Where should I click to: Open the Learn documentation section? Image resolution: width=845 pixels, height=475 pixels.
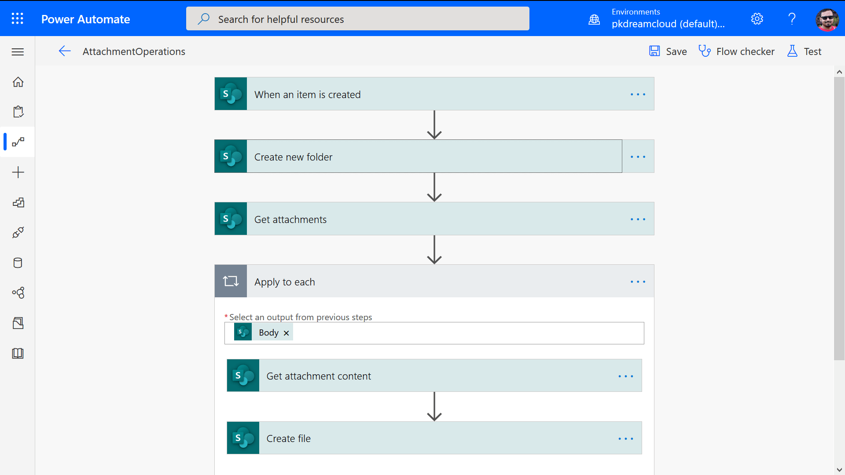18,353
